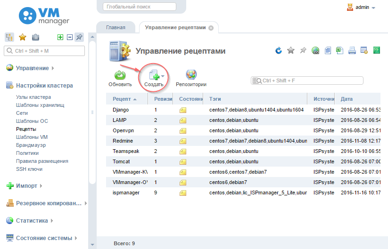
Task: Click the blue reload arrow icon in header
Action: (x=279, y=51)
